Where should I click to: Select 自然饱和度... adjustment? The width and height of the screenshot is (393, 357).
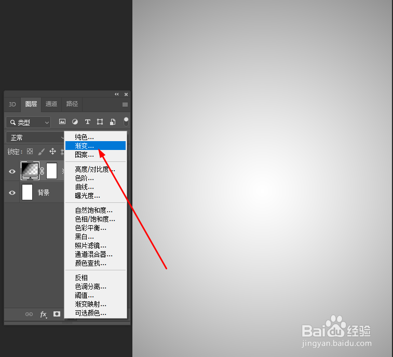[96, 210]
